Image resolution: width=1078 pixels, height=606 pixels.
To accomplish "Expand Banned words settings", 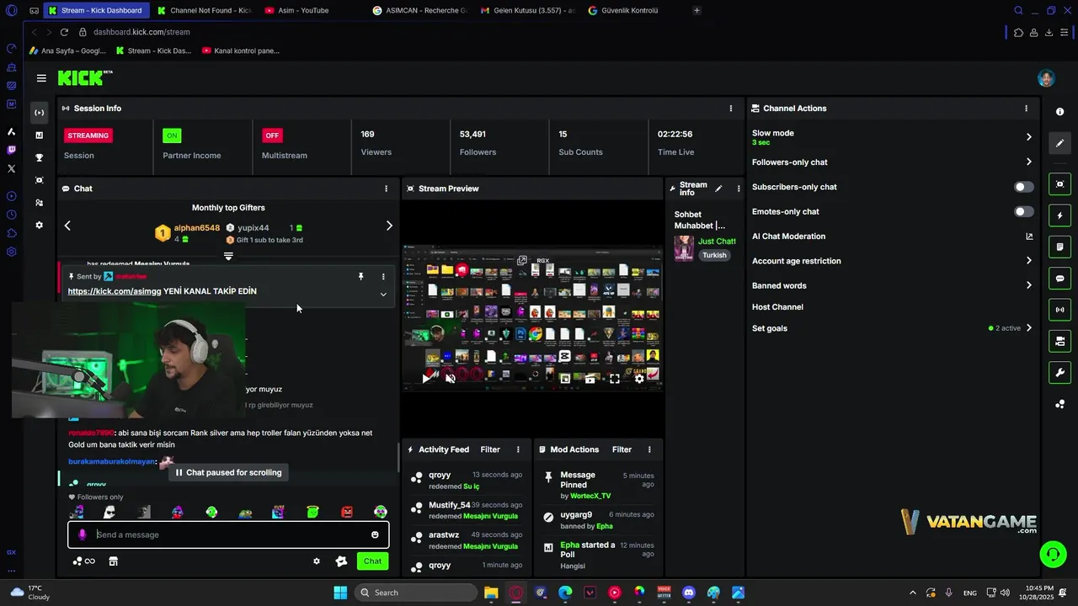I will [x=1028, y=285].
